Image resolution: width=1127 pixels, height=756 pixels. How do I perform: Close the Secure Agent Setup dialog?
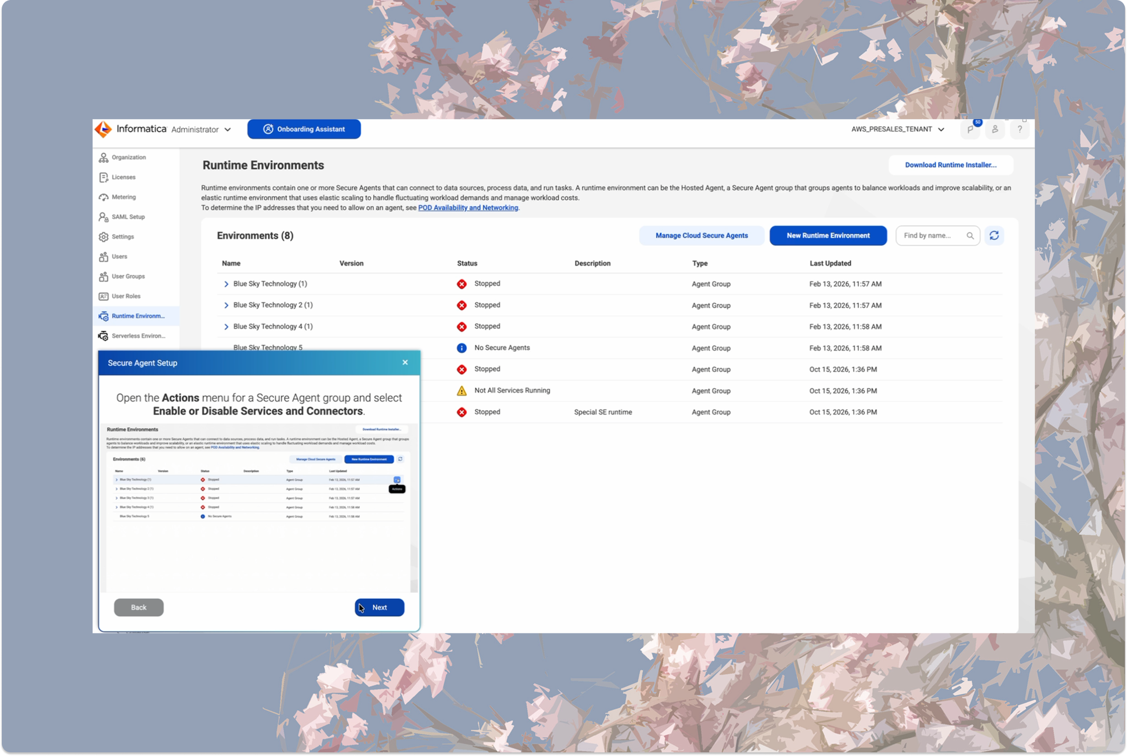[405, 362]
